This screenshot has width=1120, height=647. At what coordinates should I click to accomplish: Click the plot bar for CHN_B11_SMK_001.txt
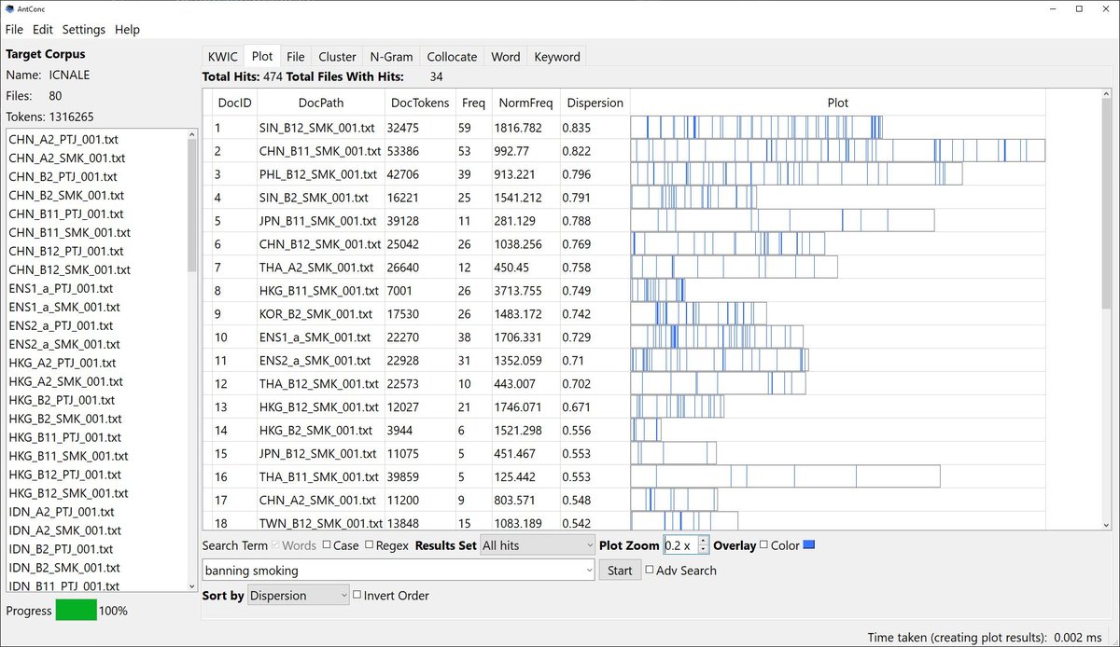837,150
